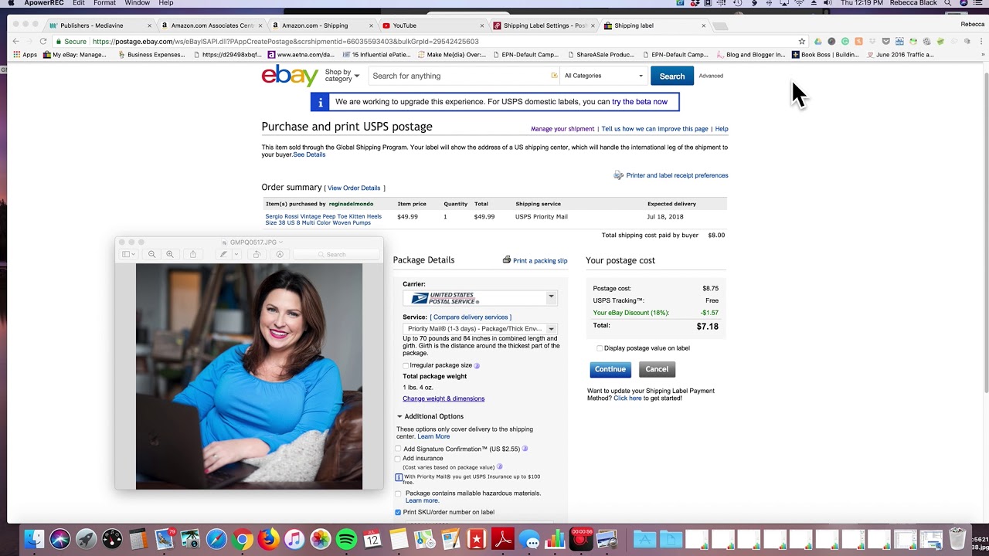The width and height of the screenshot is (989, 556).
Task: Click the blue Search button
Action: pos(672,76)
